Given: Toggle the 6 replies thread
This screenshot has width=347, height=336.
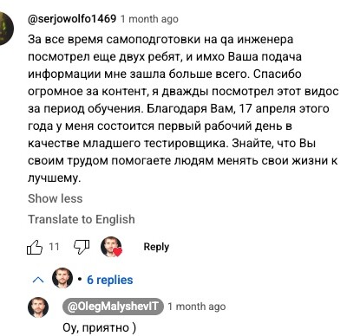Looking at the screenshot, I should [x=110, y=280].
